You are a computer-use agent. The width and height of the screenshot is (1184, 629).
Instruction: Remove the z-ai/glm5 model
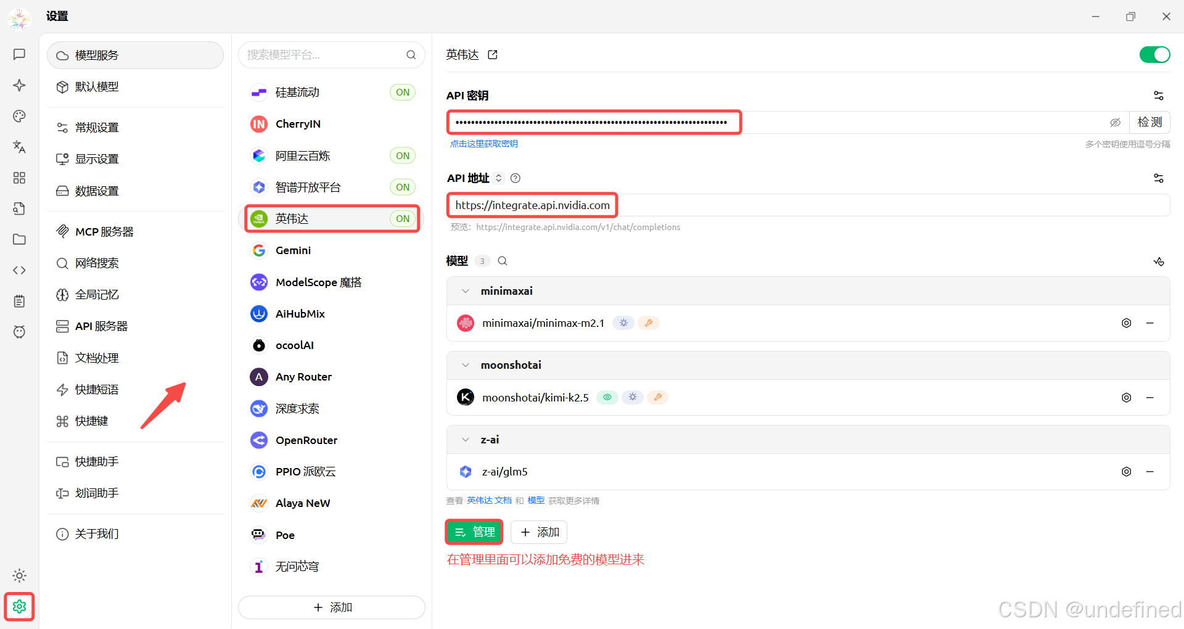tap(1150, 472)
